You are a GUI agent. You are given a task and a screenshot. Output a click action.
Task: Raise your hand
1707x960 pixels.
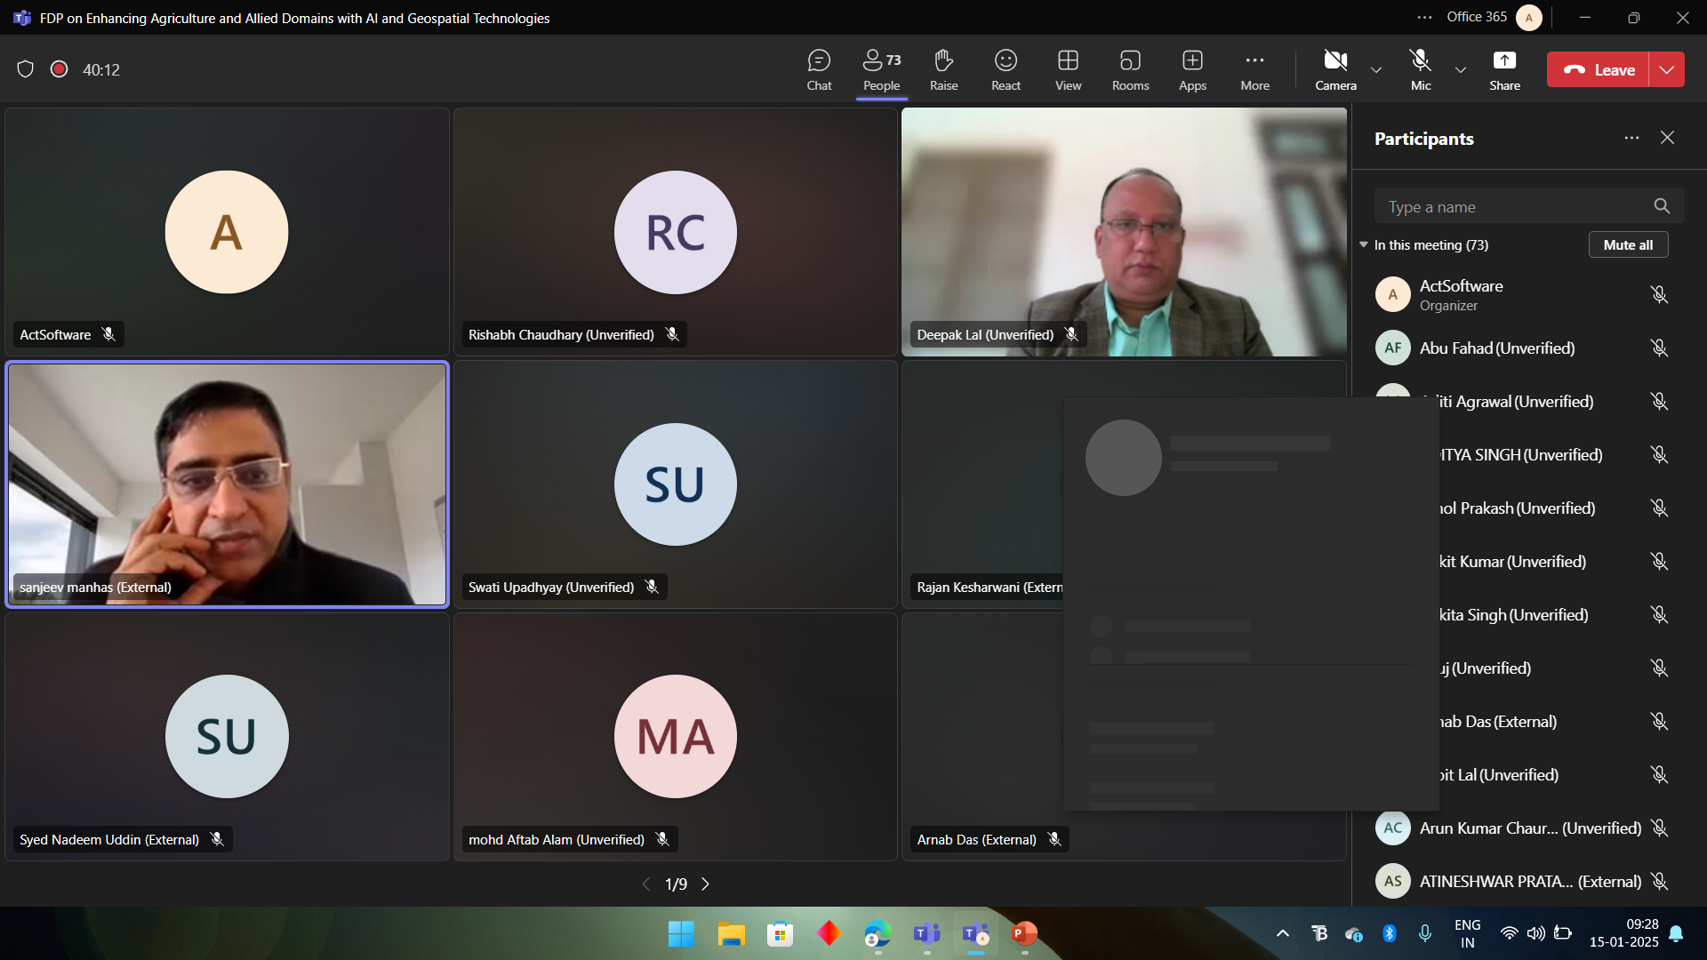[x=943, y=69]
